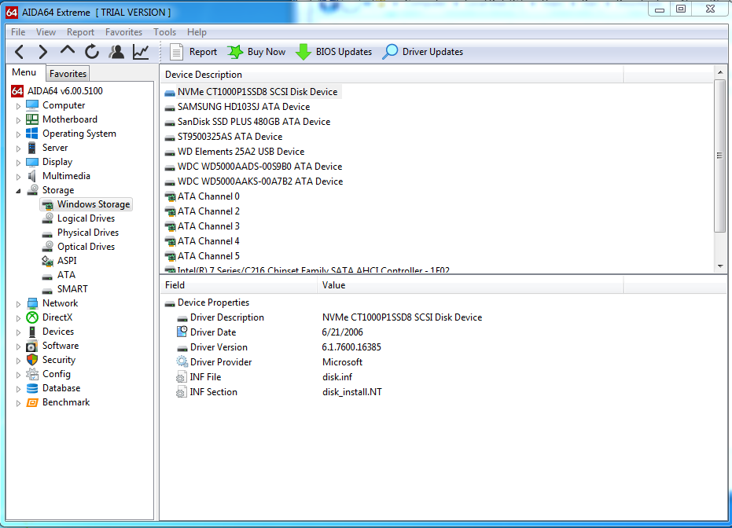Switch to the Menu tab
The width and height of the screenshot is (732, 528).
click(x=24, y=72)
